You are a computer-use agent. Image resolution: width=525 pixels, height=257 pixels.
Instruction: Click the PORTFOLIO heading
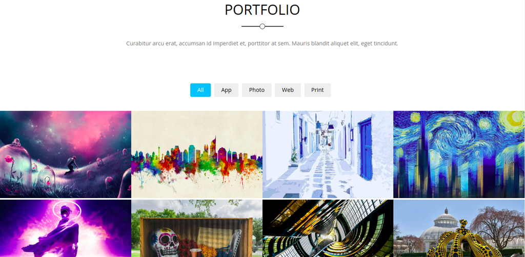pyautogui.click(x=262, y=10)
